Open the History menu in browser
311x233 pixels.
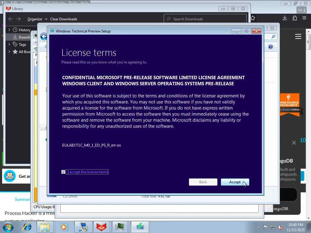click(x=37, y=2)
